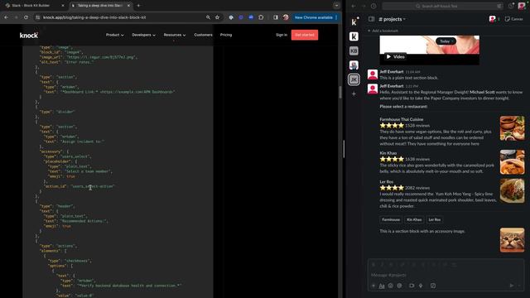Click the Kin Khao button
This screenshot has width=530, height=298.
414,219
